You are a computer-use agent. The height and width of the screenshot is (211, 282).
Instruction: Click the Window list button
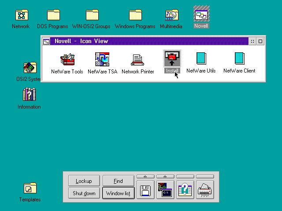[x=119, y=193]
